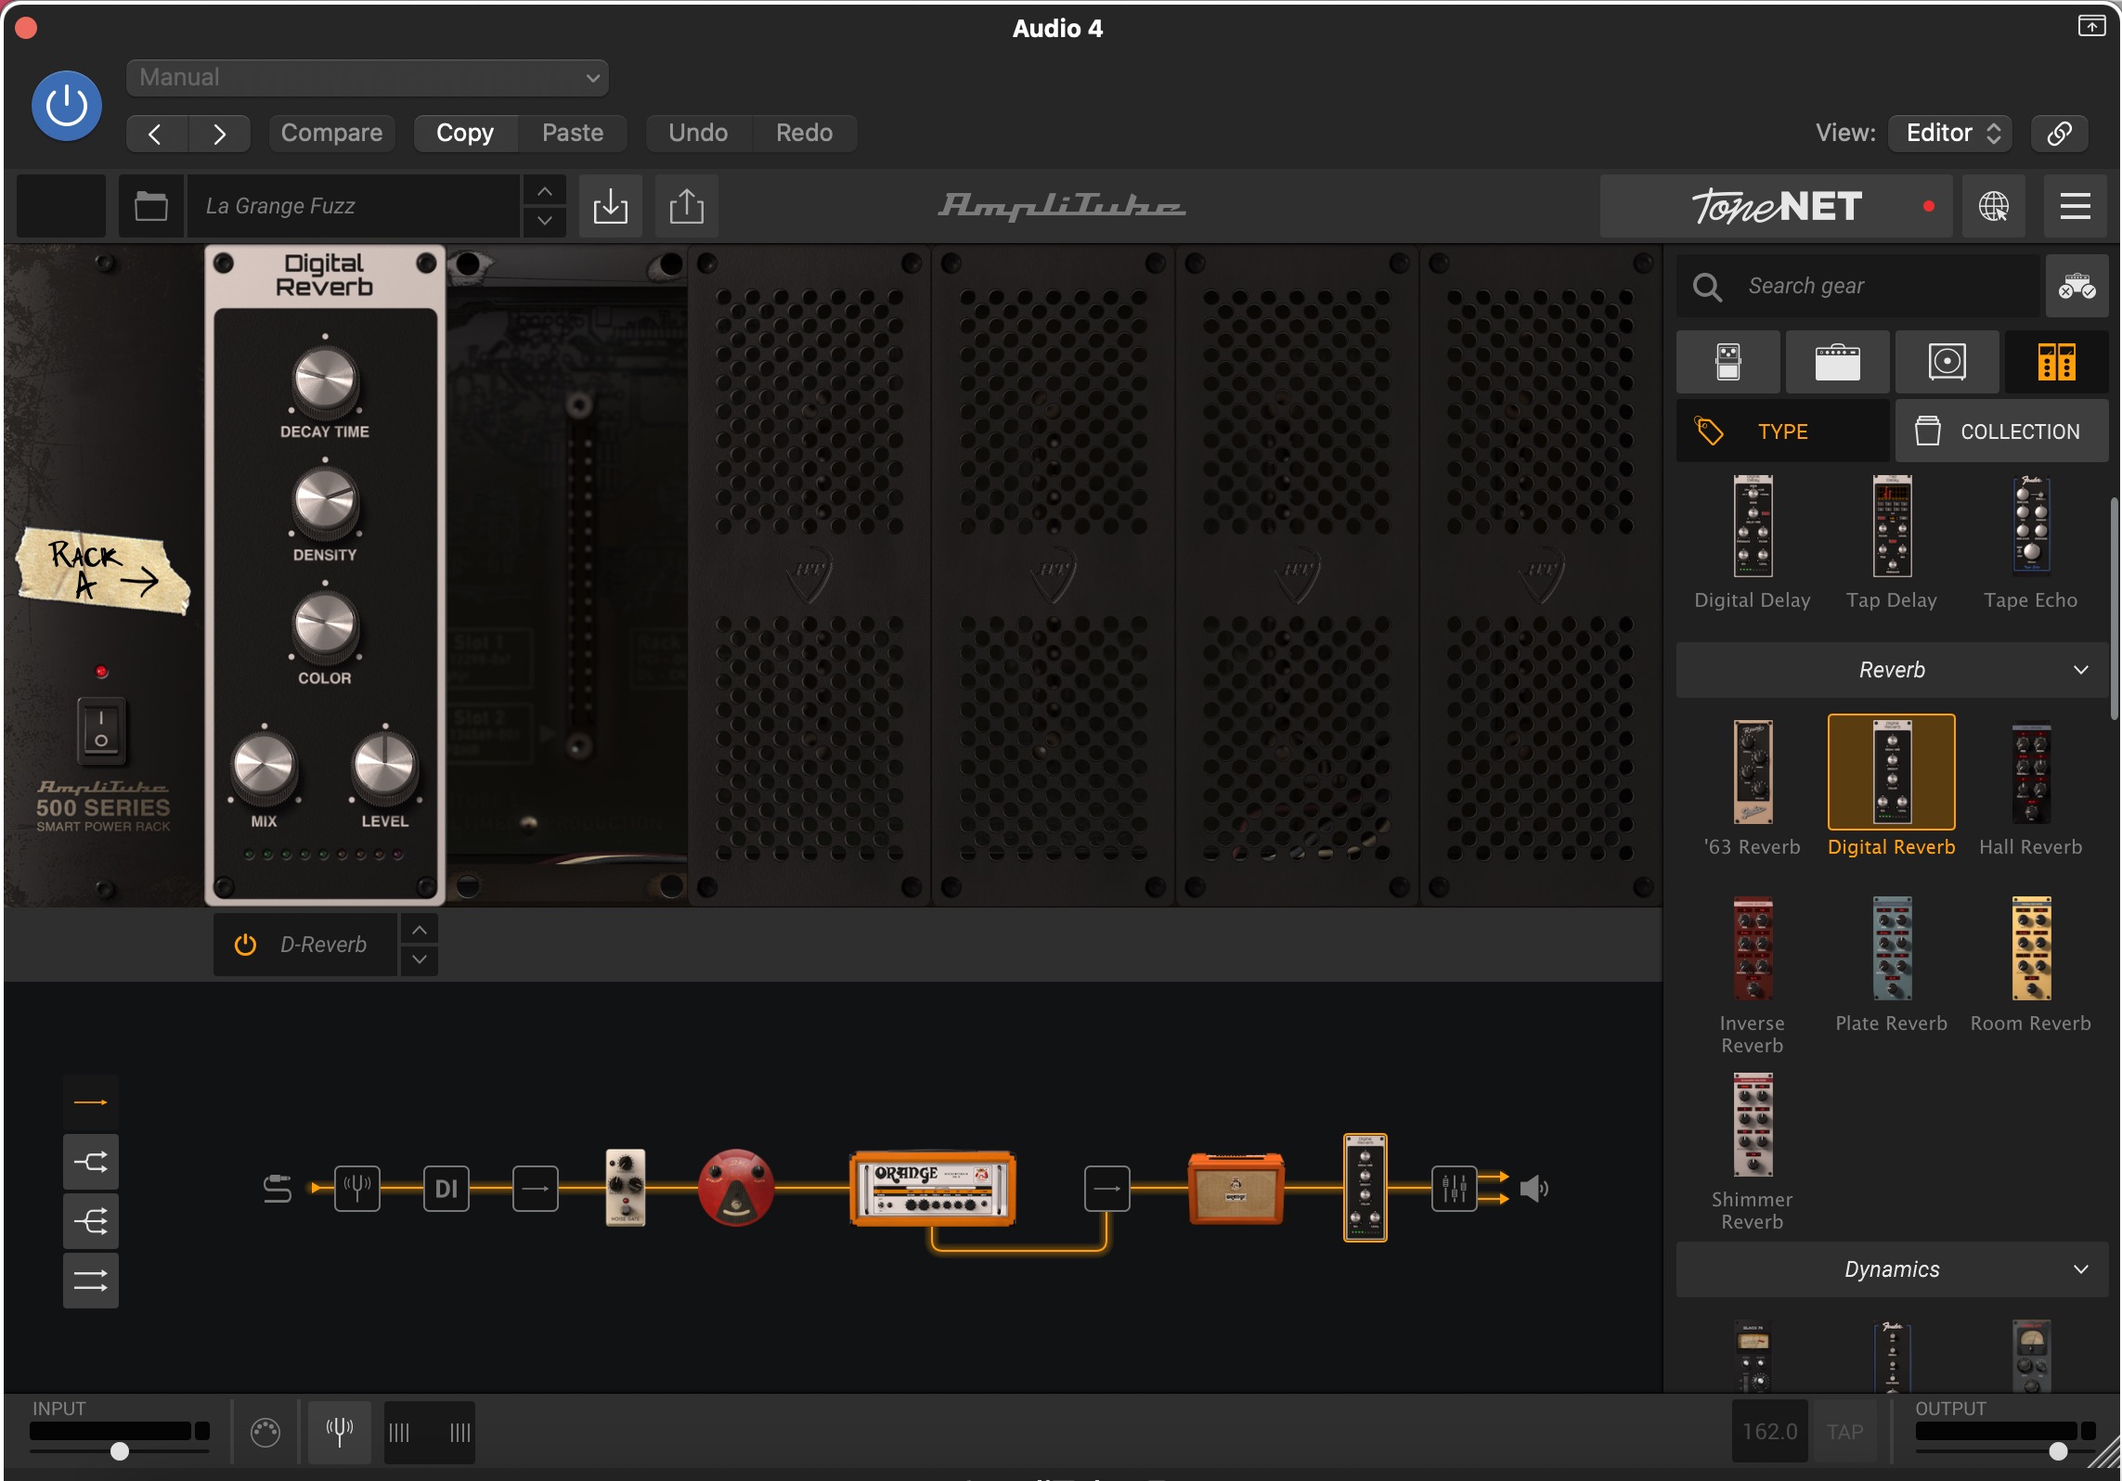Screen dimensions: 2122x1481
Task: Select the Orange cabinet in chain
Action: click(1236, 1188)
